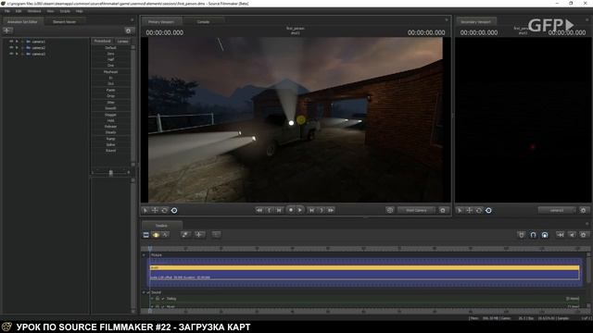Choose selection arrow tool in secondary viewport

point(460,210)
